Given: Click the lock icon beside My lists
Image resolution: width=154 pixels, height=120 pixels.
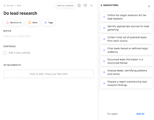Looking at the screenshot, I should [5, 5].
